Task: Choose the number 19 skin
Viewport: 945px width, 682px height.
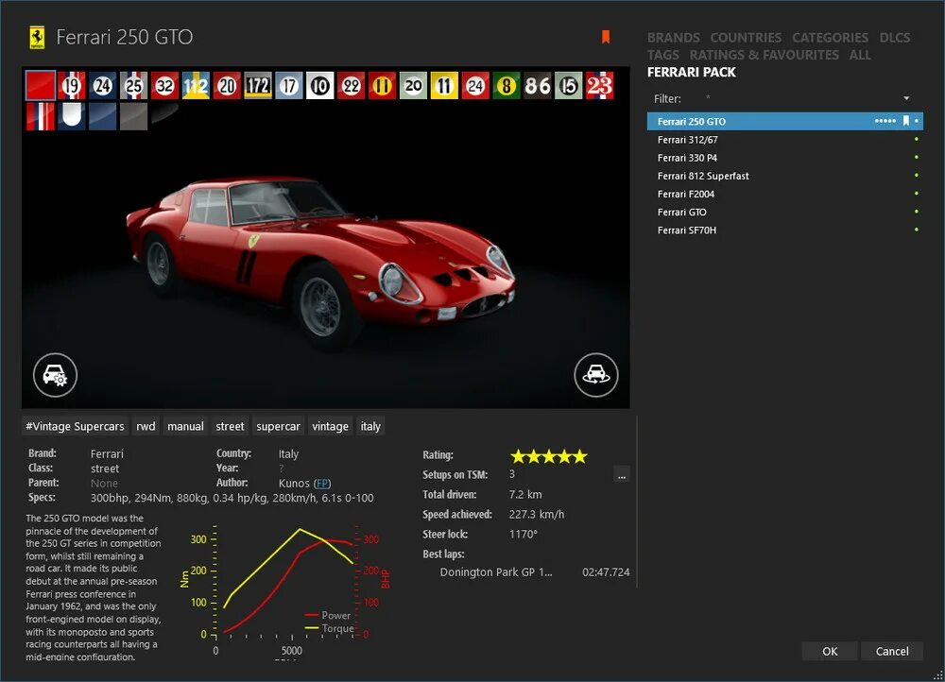Action: tap(72, 86)
